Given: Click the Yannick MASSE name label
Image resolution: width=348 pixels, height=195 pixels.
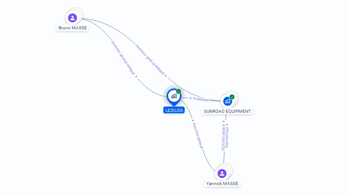Looking at the screenshot, I should [222, 184].
